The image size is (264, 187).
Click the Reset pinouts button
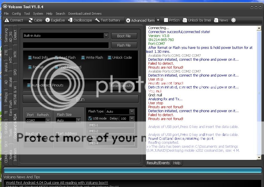point(121,86)
